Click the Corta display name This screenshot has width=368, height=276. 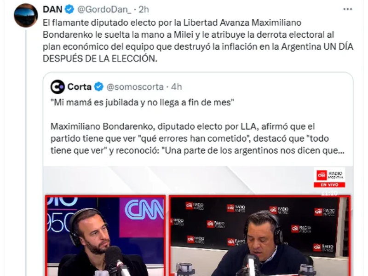pos(79,87)
